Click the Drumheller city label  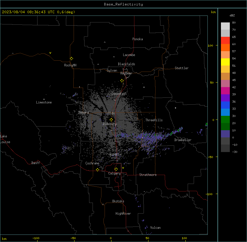point(183,140)
